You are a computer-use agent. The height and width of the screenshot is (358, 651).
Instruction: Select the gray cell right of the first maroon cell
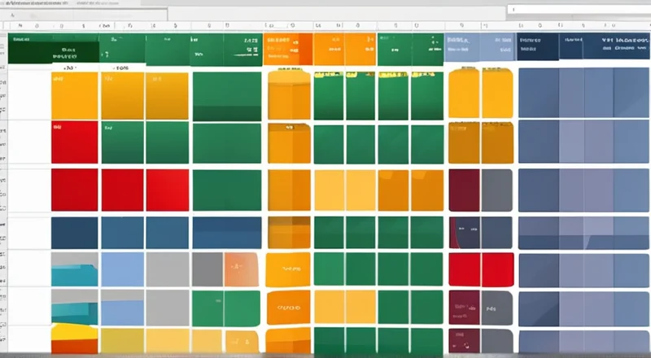[496, 189]
